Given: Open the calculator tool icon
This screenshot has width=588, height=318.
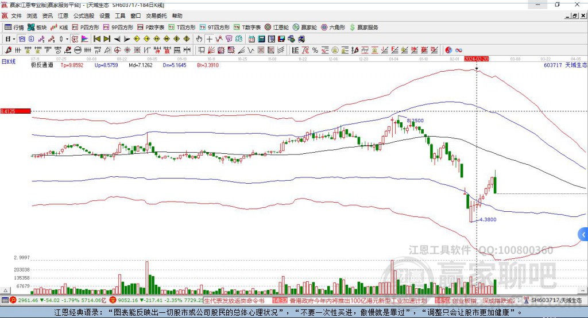Looking at the screenshot, I should [x=261, y=39].
